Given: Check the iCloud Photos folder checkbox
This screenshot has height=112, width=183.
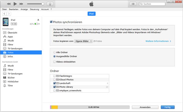Looking at the screenshot, I should [x=54, y=80].
